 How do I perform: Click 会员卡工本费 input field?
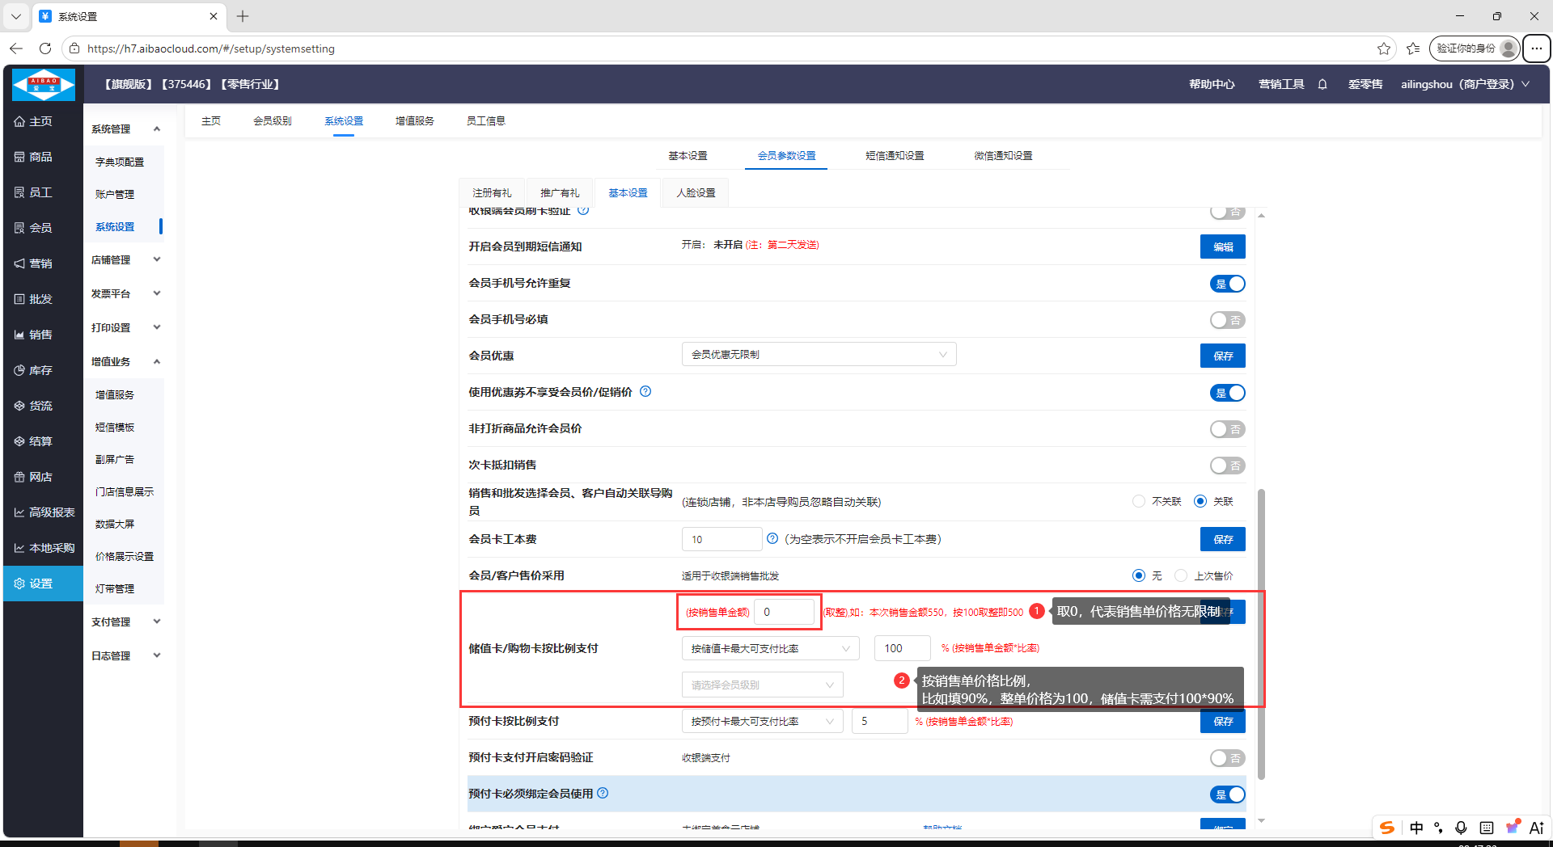721,539
